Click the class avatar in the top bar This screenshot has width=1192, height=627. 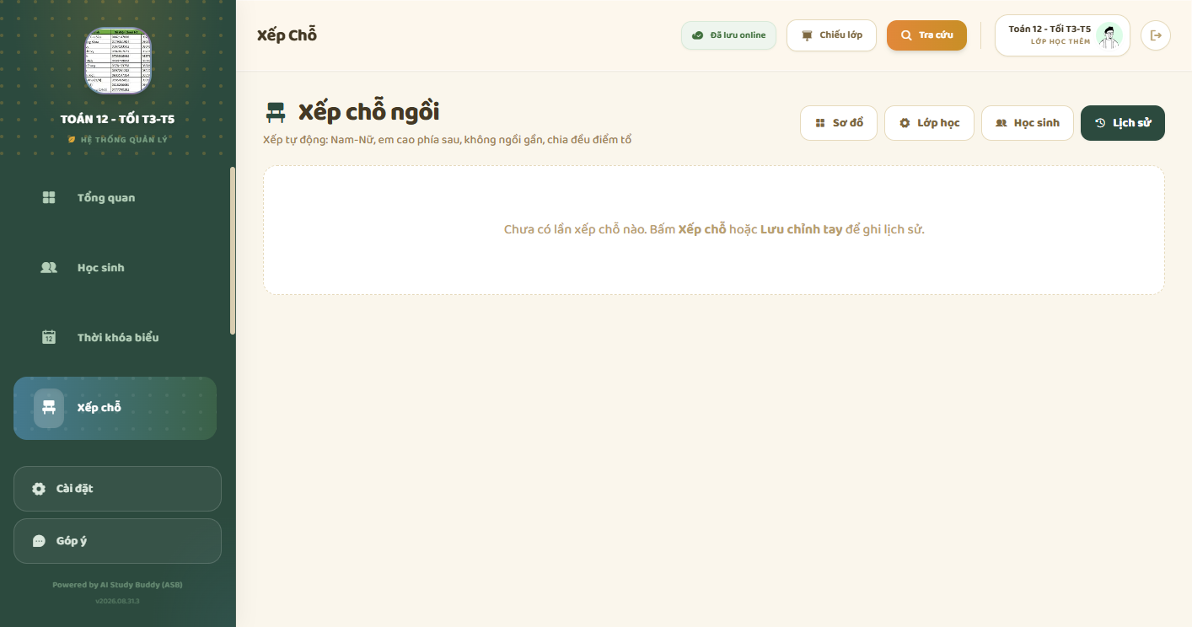coord(1109,35)
